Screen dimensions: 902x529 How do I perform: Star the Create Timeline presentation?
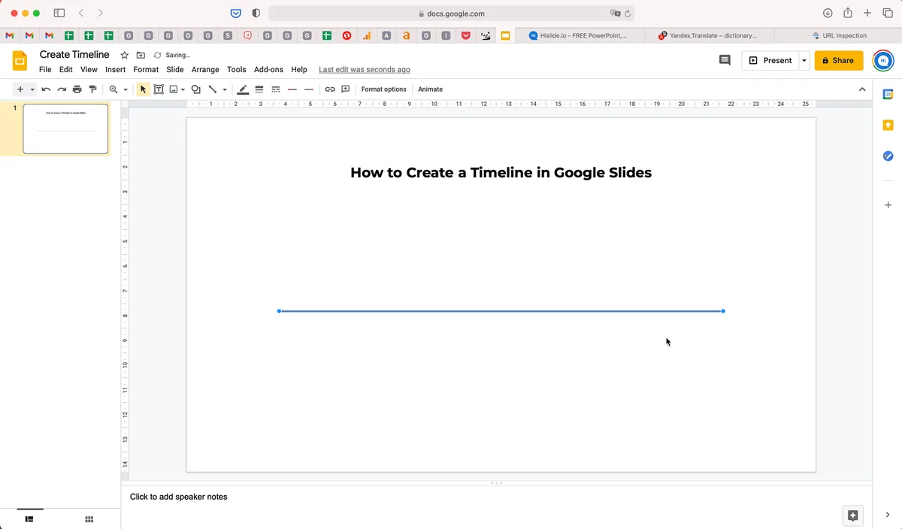(125, 55)
